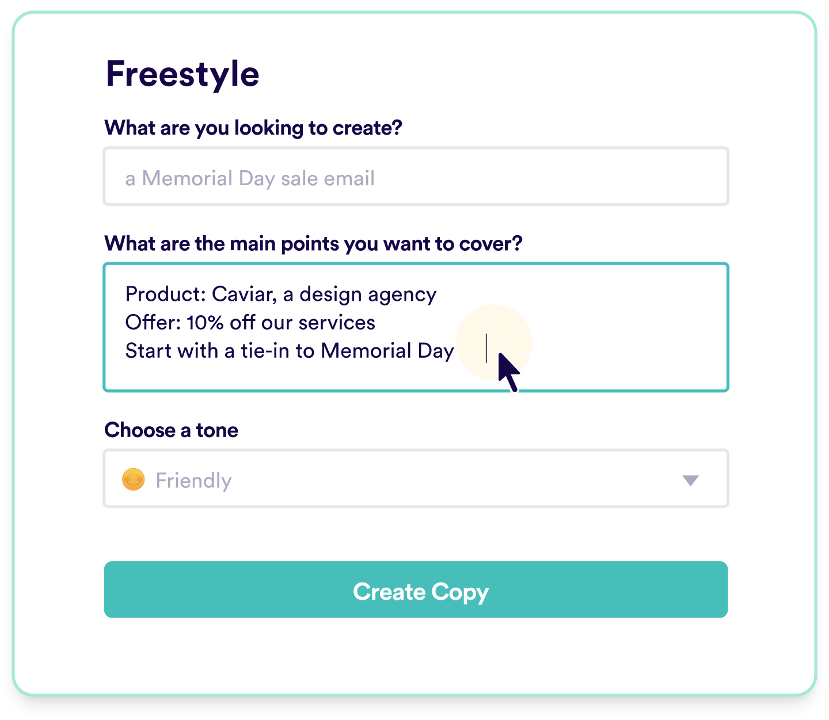
Task: Expand the Choose a tone combo box
Action: pos(416,479)
